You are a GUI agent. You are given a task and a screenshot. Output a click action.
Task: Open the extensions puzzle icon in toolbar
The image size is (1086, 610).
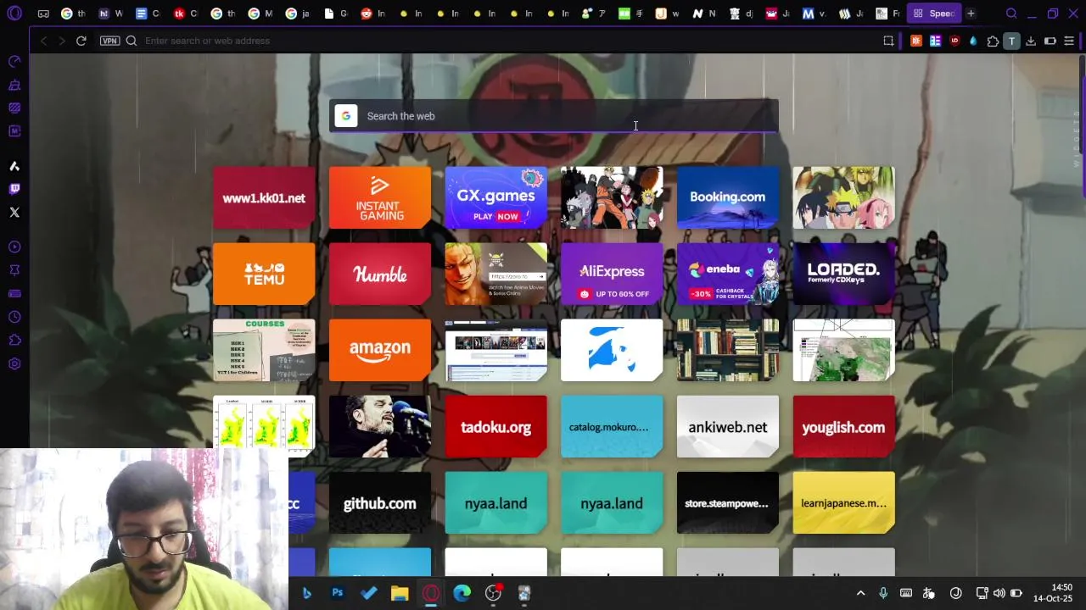coord(993,41)
